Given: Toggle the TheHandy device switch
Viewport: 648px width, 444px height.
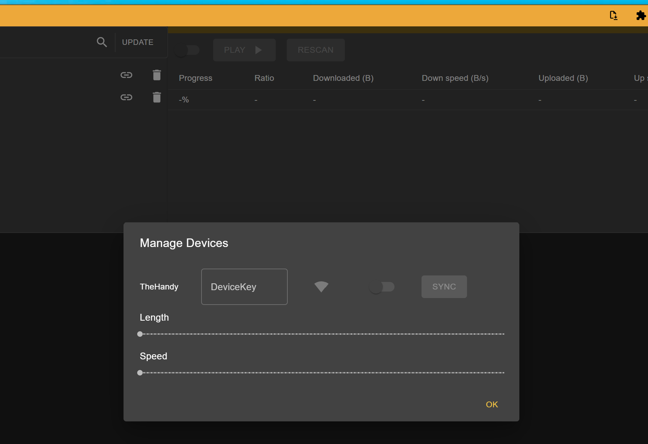Looking at the screenshot, I should pyautogui.click(x=382, y=287).
